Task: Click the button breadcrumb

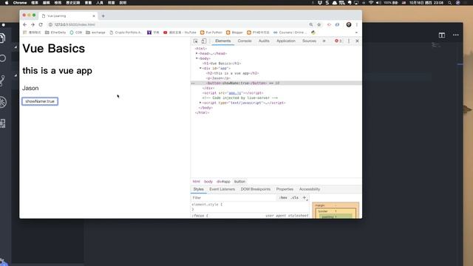Action: tap(239, 182)
